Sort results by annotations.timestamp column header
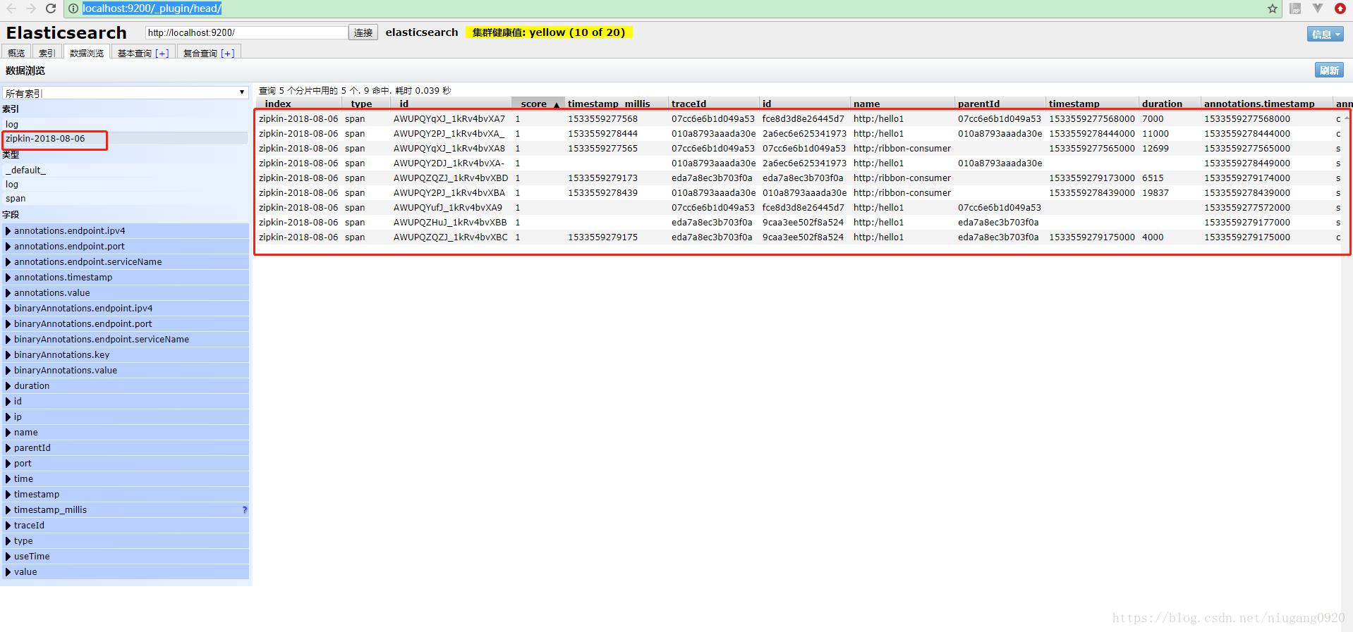This screenshot has height=632, width=1353. 1267,104
